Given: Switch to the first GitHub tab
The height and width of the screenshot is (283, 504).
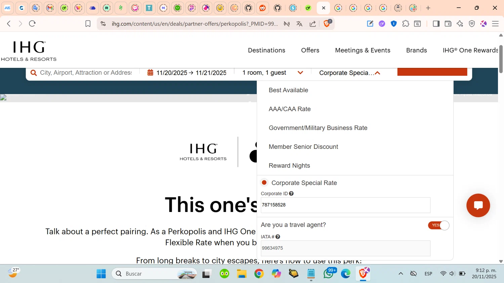Looking at the screenshot, I should (249, 8).
